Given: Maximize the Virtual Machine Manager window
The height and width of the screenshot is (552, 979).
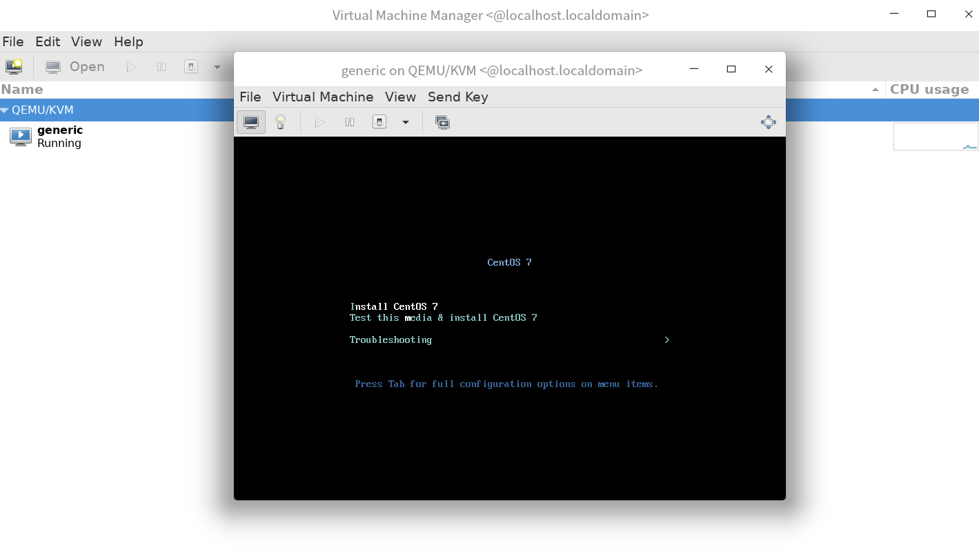Looking at the screenshot, I should tap(931, 14).
